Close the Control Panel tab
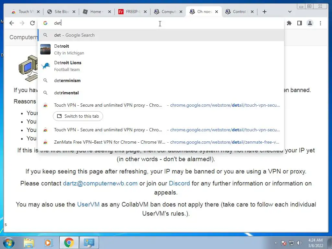The height and width of the screenshot is (249, 332). coord(252,12)
